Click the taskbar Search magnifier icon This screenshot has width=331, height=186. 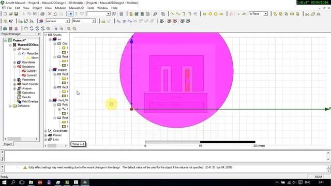coord(13,182)
